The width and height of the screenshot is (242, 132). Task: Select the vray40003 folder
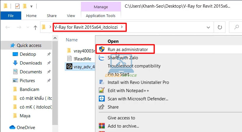81,51
